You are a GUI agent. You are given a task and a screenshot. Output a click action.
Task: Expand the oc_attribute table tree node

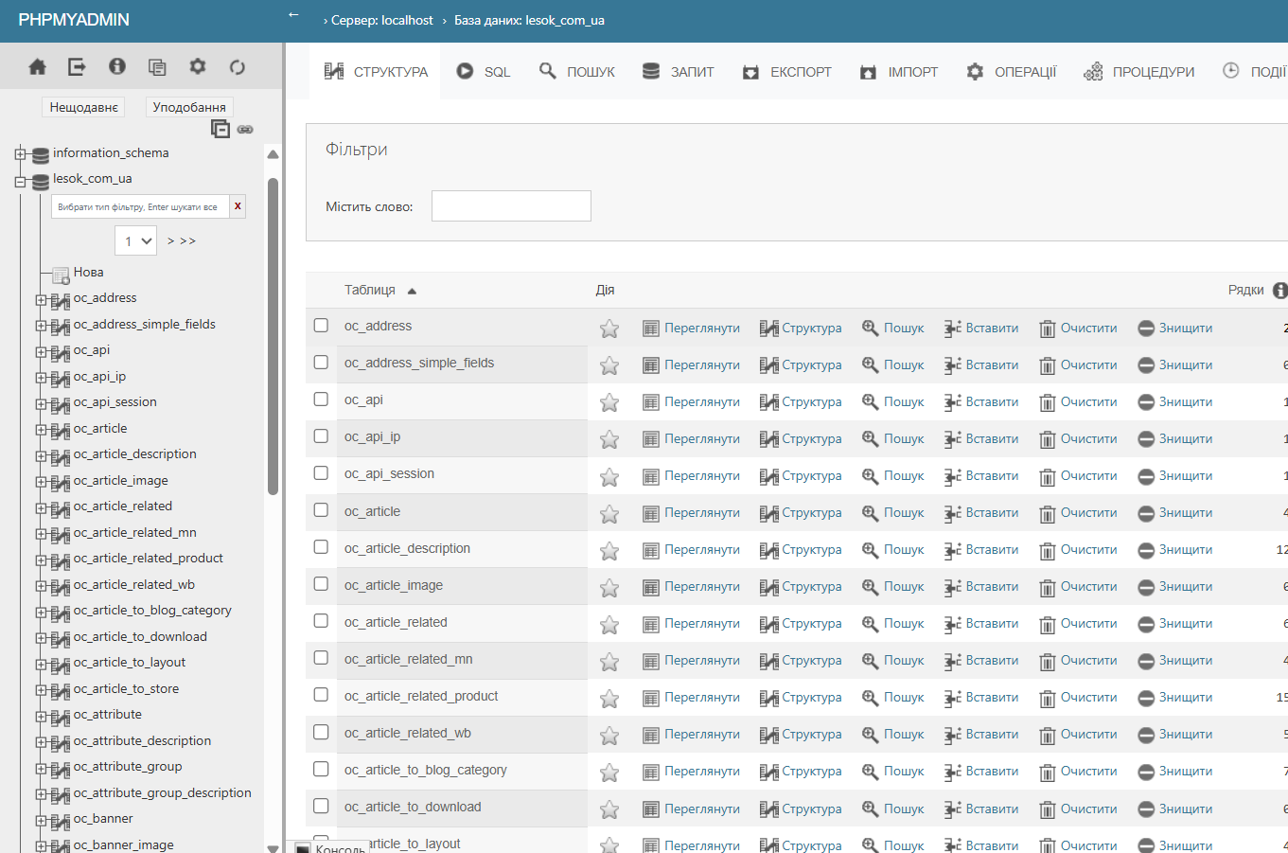coord(41,716)
